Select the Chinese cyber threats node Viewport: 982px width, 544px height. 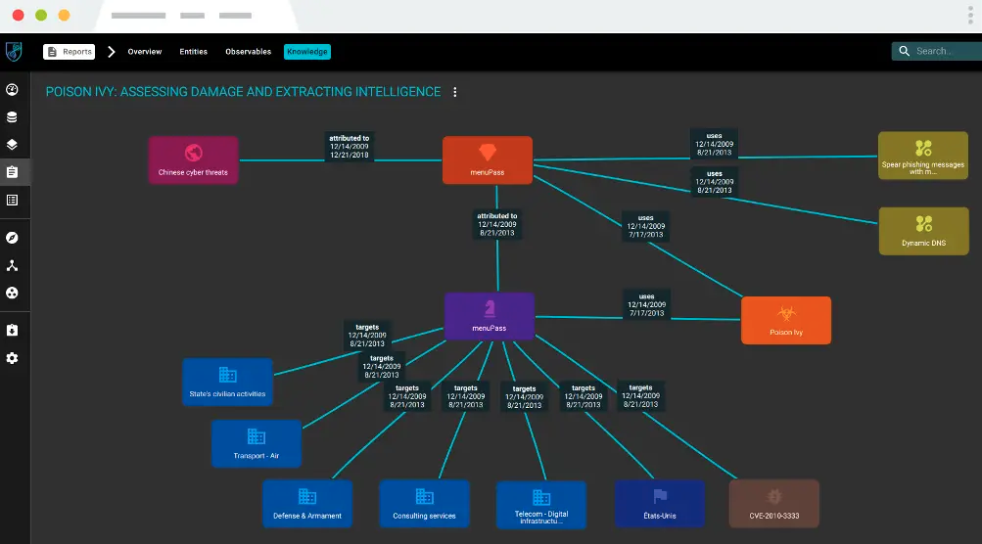193,160
